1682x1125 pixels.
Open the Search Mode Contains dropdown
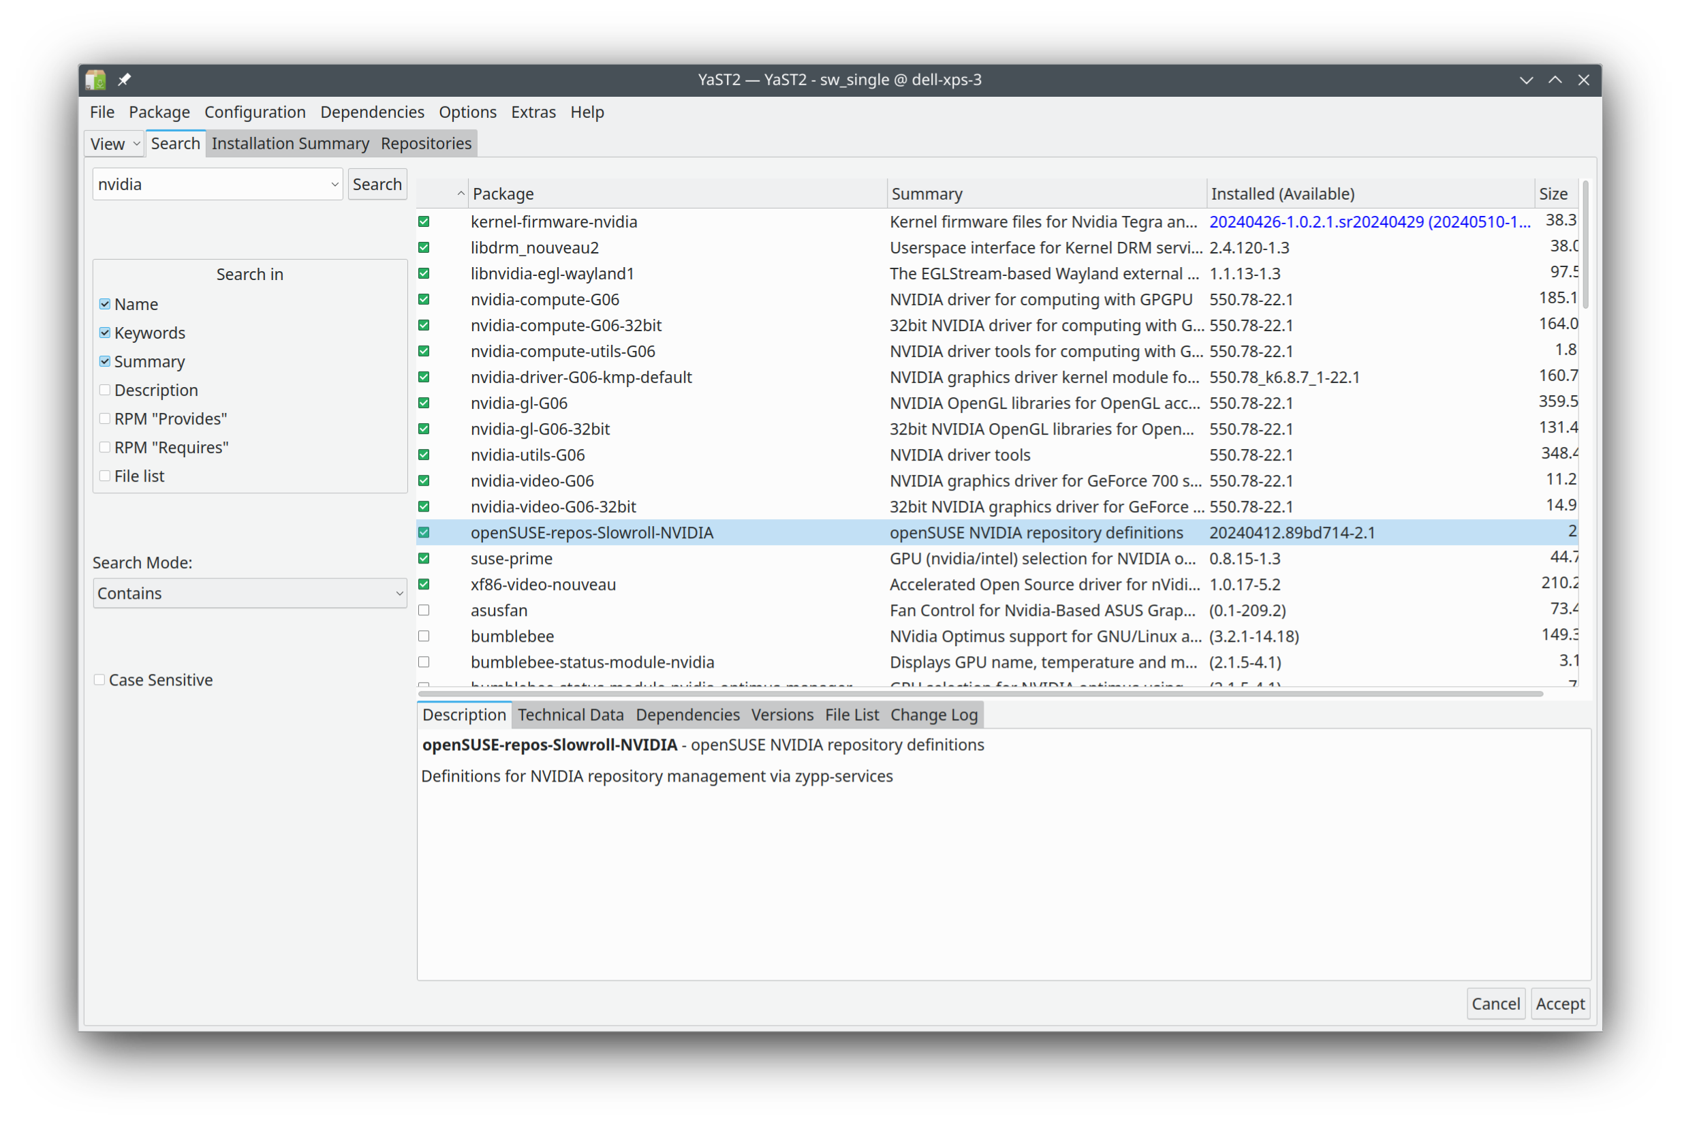click(249, 594)
